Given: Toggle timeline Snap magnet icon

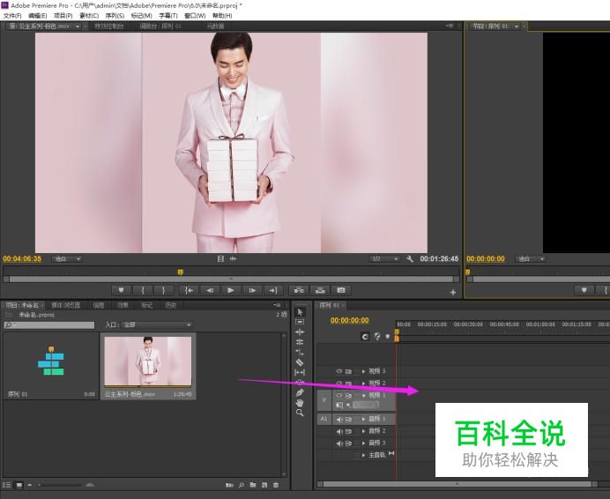Looking at the screenshot, I should (365, 336).
